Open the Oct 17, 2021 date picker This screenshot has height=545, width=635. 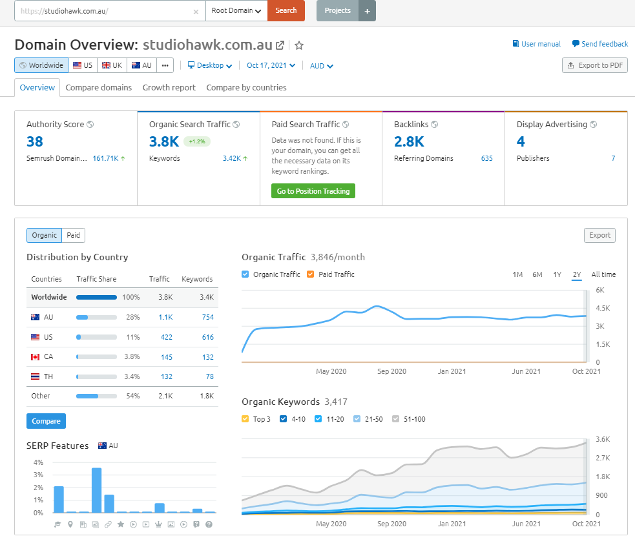click(271, 65)
